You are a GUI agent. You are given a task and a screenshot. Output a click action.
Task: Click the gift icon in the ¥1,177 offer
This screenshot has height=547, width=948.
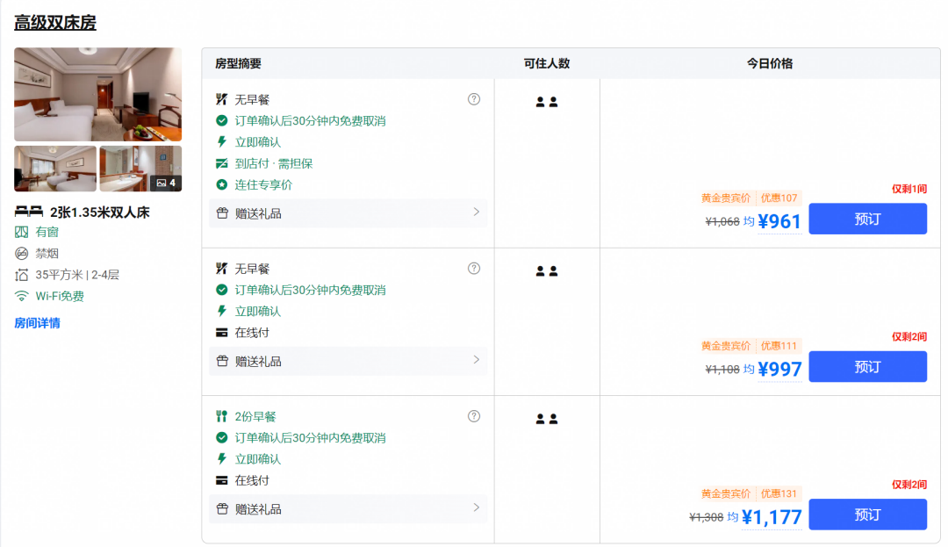pos(222,509)
